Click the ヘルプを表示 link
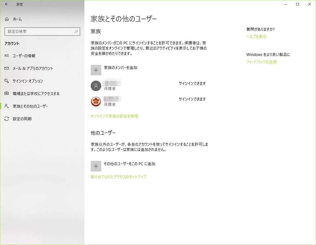 [256, 37]
